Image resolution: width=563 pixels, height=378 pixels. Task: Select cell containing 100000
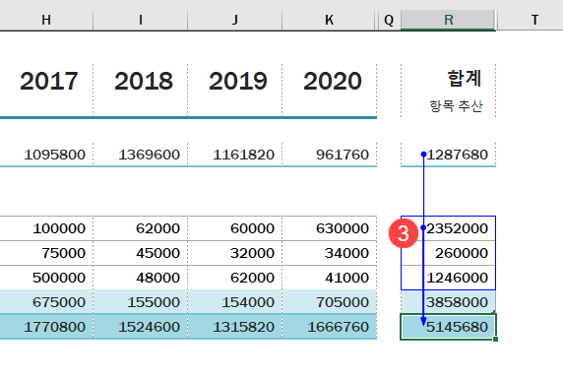point(46,228)
